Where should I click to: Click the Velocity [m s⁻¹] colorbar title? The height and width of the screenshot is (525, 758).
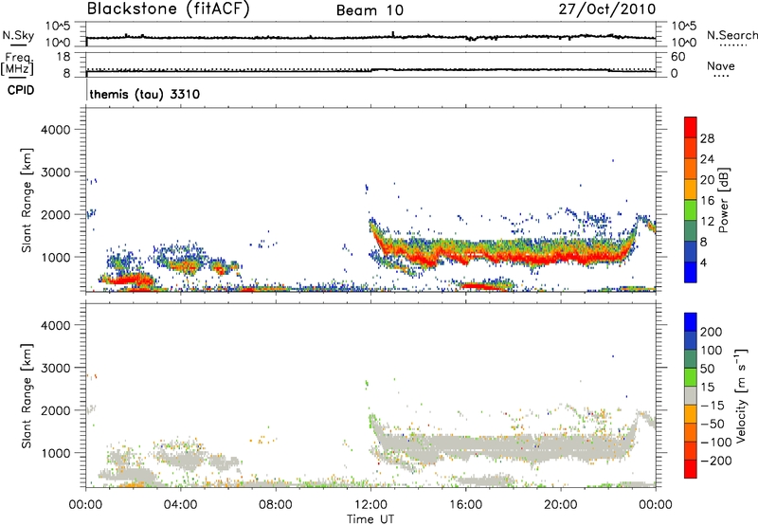741,395
